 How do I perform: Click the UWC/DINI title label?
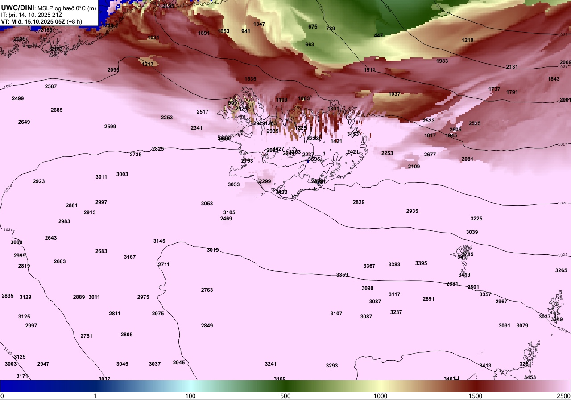pyautogui.click(x=17, y=8)
